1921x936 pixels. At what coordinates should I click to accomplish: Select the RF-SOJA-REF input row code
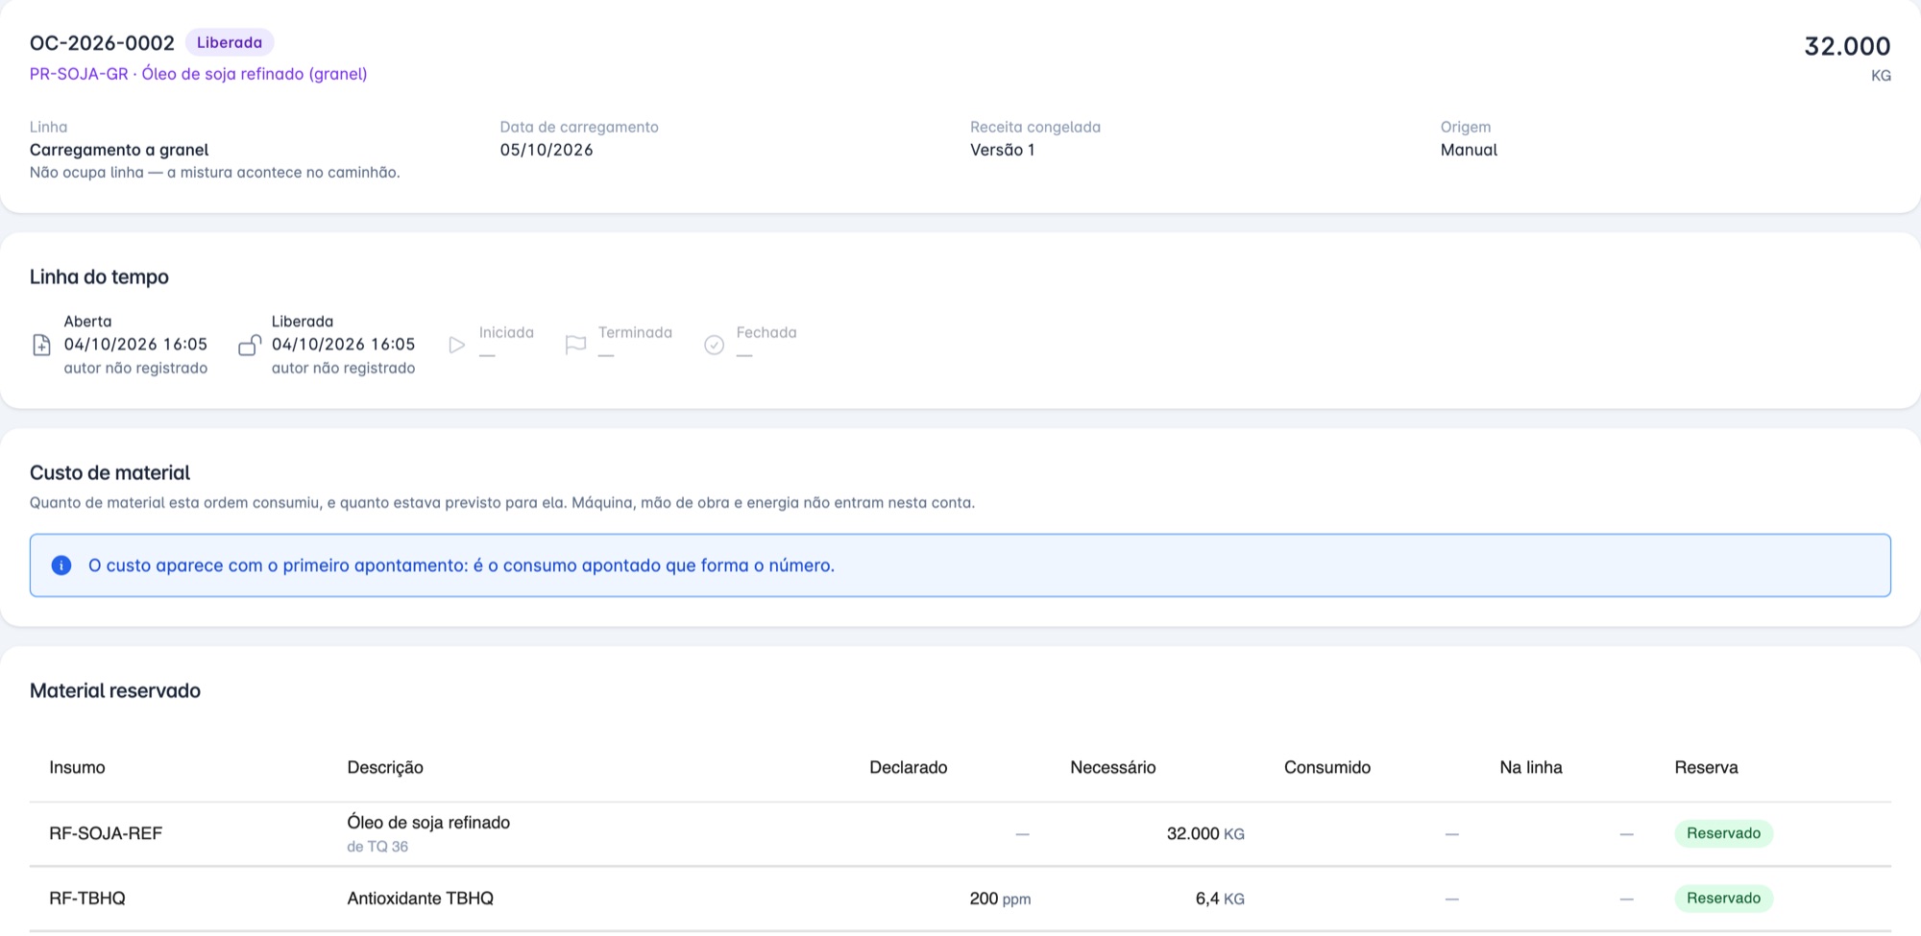106,833
